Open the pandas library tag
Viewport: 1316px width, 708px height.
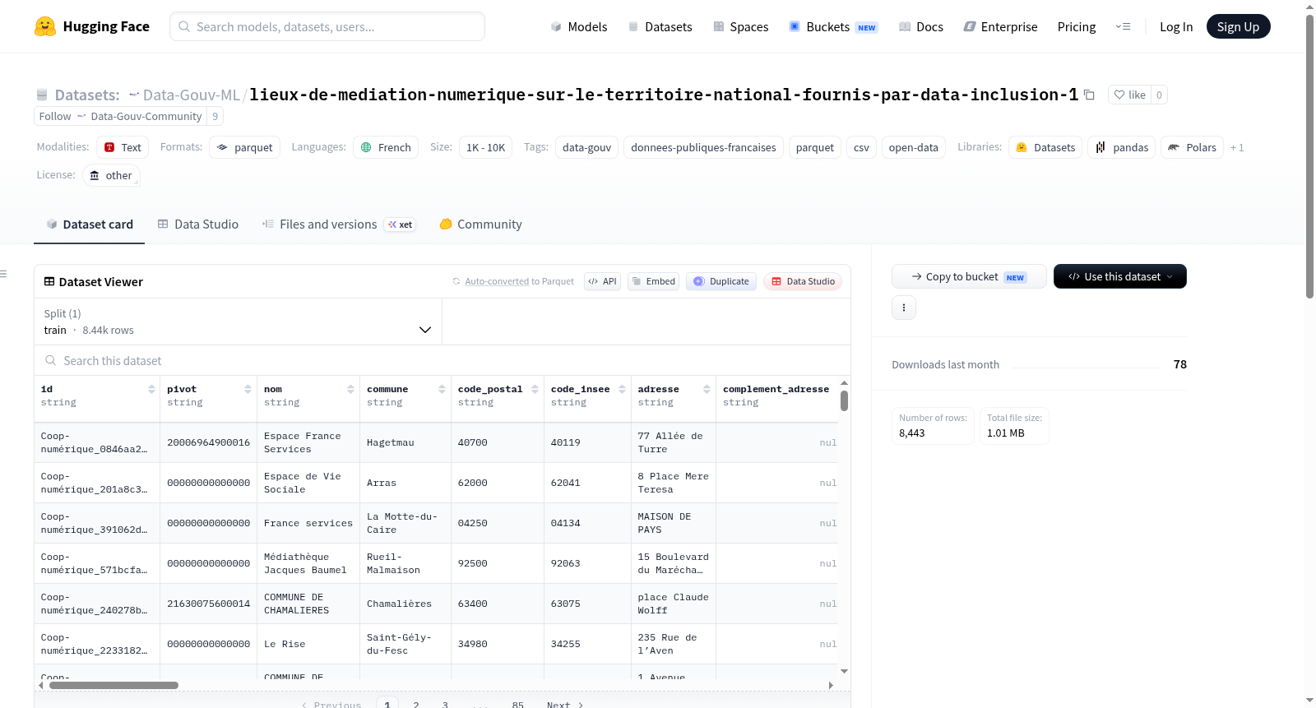pos(1122,147)
